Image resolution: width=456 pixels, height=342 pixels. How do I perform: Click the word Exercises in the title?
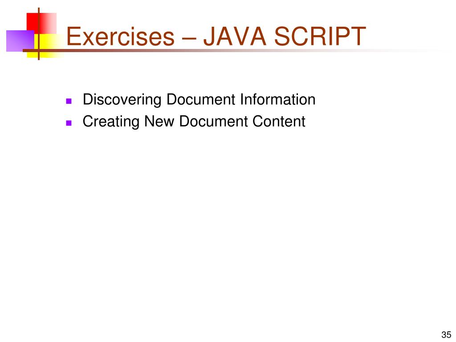click(x=120, y=37)
